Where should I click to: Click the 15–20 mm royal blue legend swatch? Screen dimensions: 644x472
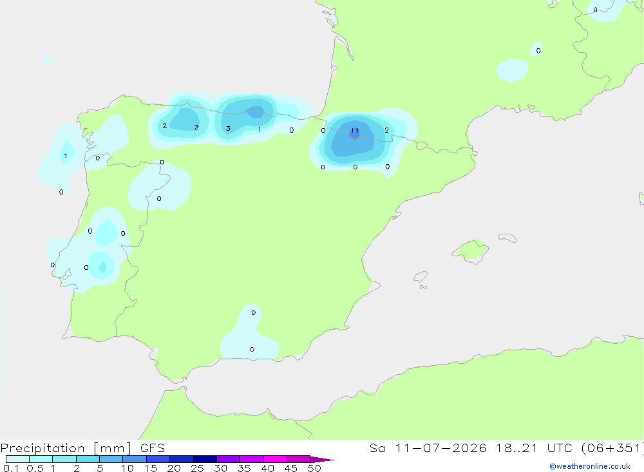(158, 459)
